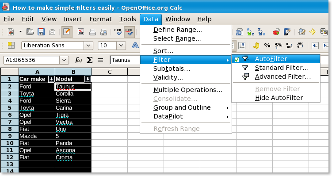Click Function Wizard f(x) icon
The width and height of the screenshot is (332, 176).
(78, 60)
